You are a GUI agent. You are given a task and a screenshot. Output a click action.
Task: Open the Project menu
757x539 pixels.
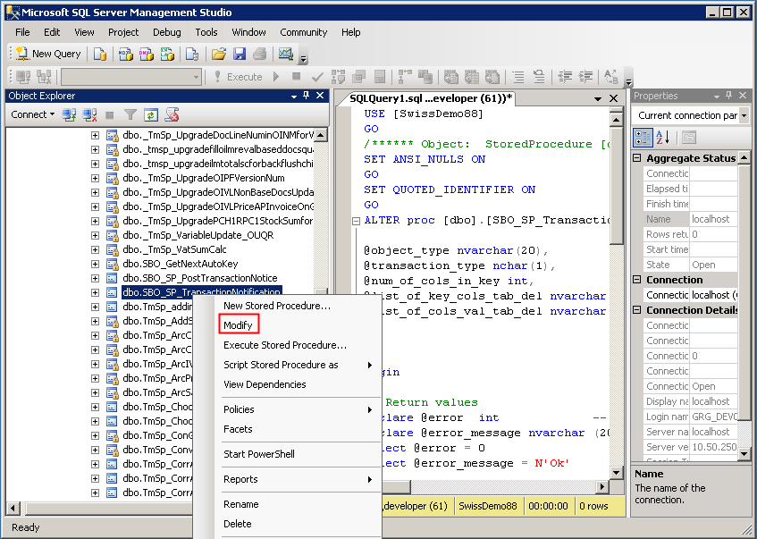[123, 32]
